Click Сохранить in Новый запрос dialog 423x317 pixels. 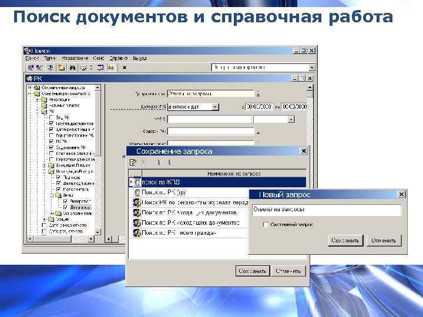click(345, 241)
